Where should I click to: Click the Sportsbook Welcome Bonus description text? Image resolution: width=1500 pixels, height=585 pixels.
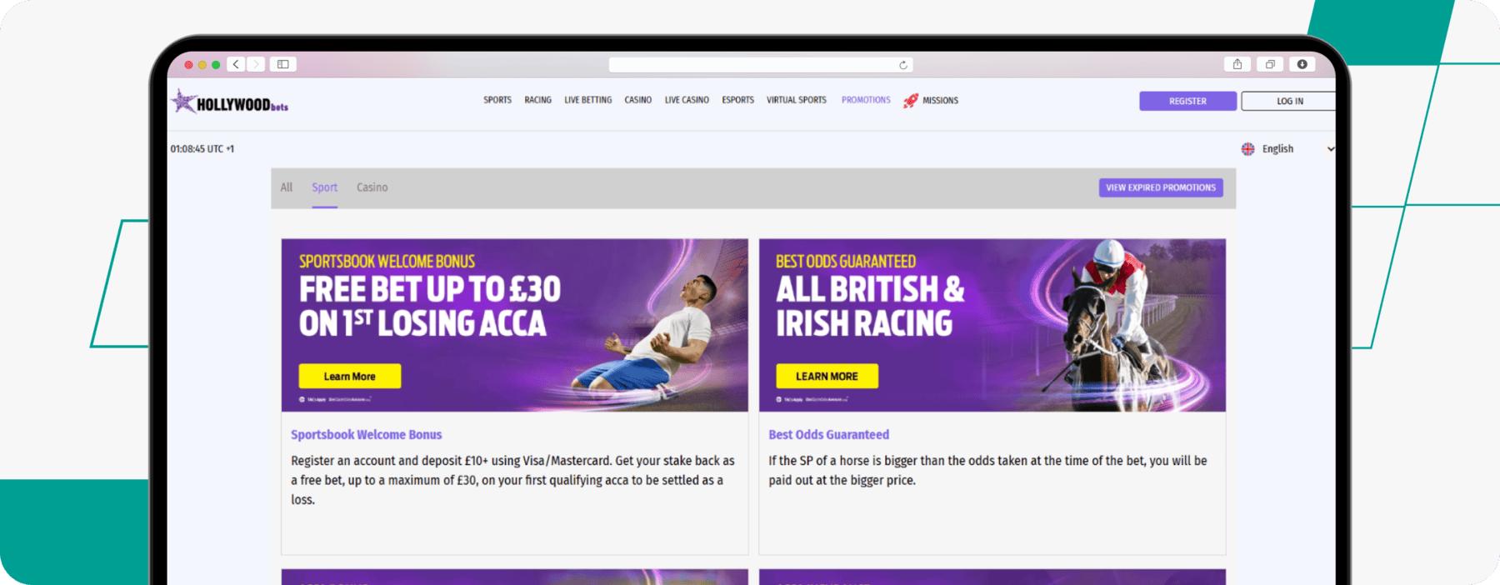(x=512, y=480)
